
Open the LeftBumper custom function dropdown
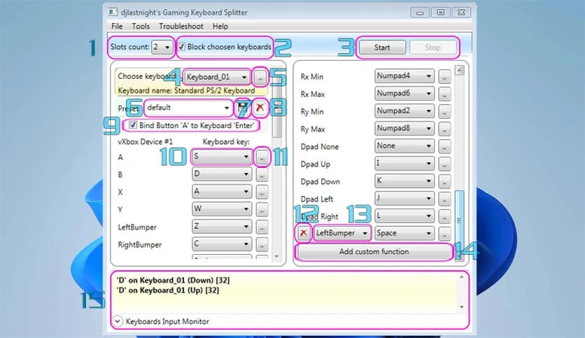[342, 233]
